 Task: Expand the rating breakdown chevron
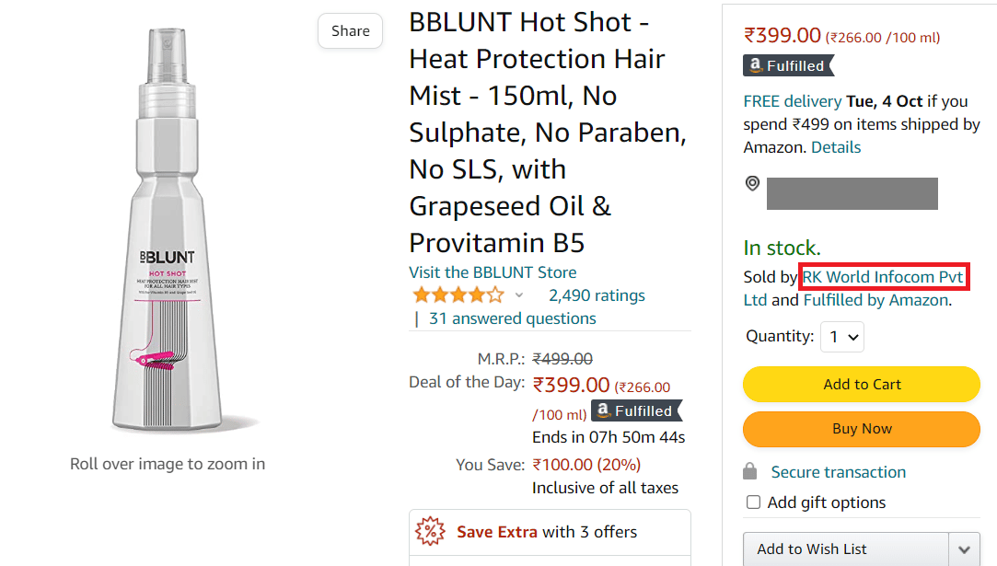point(519,295)
